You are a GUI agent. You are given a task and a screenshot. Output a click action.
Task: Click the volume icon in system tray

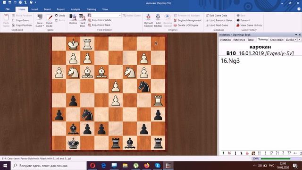pos(260,166)
